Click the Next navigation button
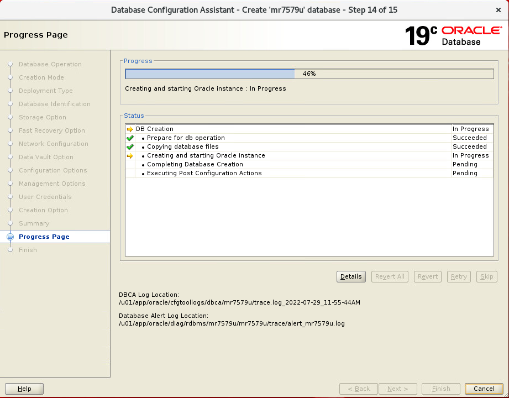509x398 pixels. (x=397, y=389)
